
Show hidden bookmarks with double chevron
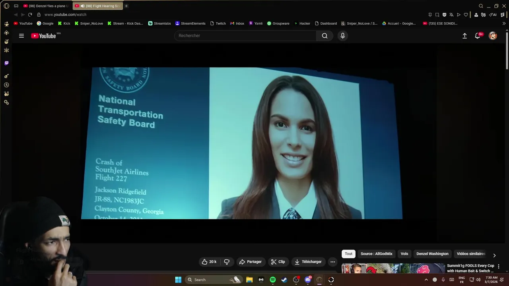[504, 23]
